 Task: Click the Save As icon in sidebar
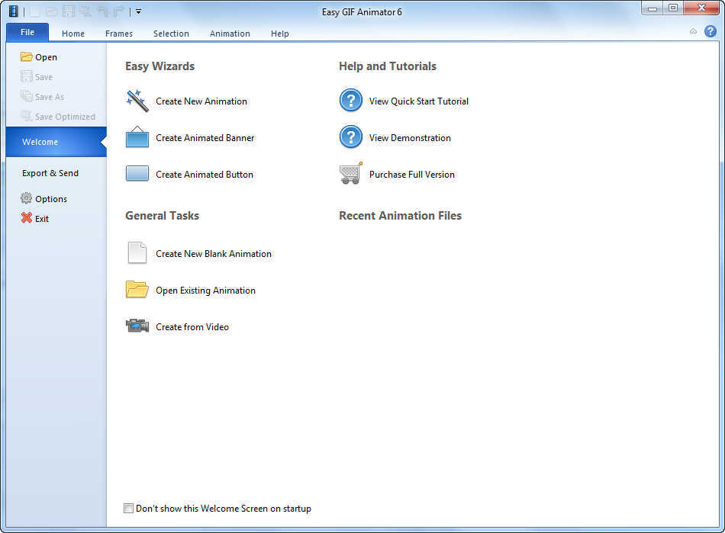click(27, 96)
